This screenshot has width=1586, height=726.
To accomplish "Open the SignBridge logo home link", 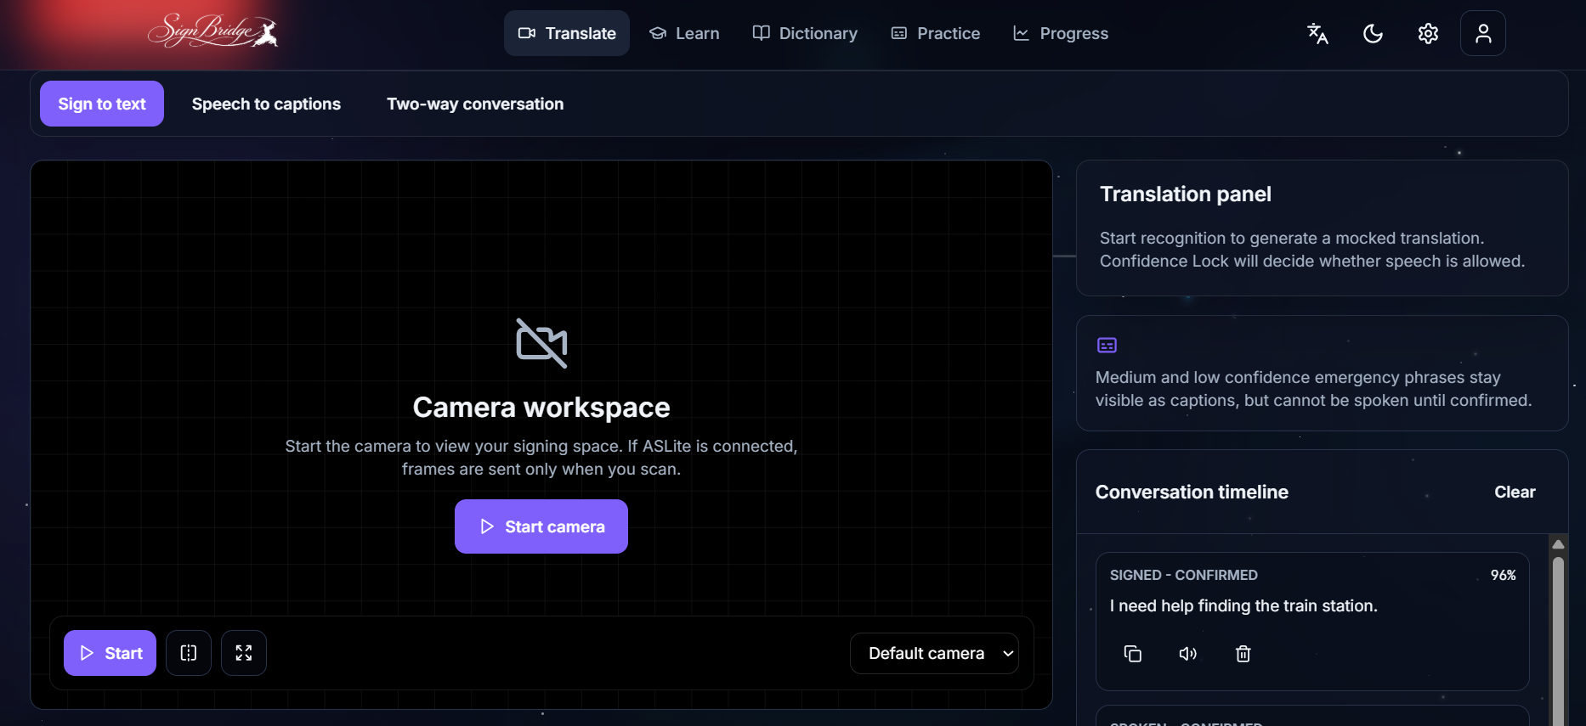I will 212,31.
